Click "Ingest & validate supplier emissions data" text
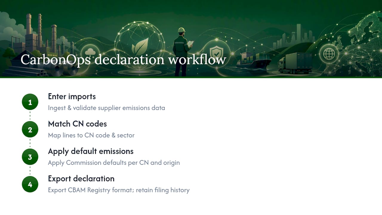382x215 pixels. (x=107, y=108)
